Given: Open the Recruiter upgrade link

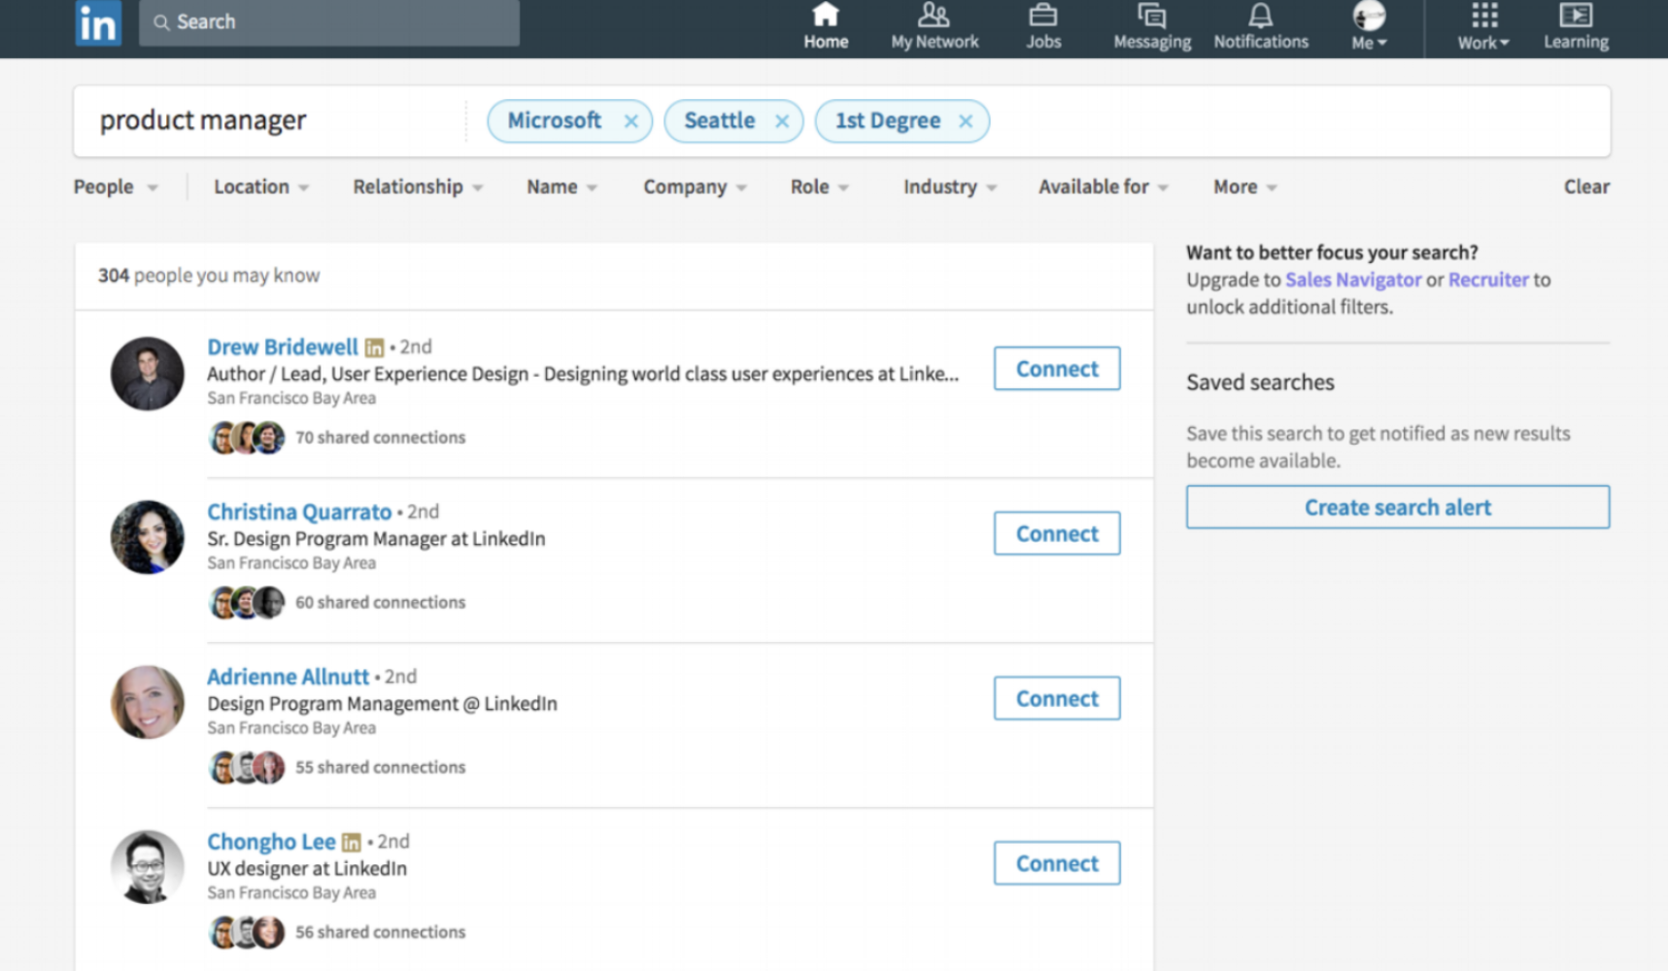Looking at the screenshot, I should pyautogui.click(x=1488, y=280).
